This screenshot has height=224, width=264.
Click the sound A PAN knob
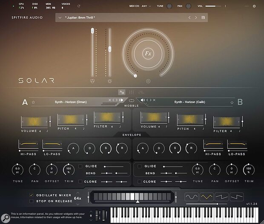click(x=34, y=170)
